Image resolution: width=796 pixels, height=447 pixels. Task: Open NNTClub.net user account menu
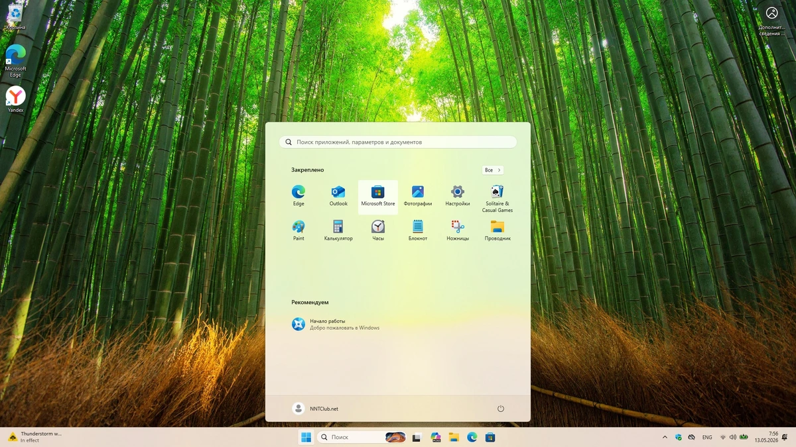pyautogui.click(x=316, y=409)
